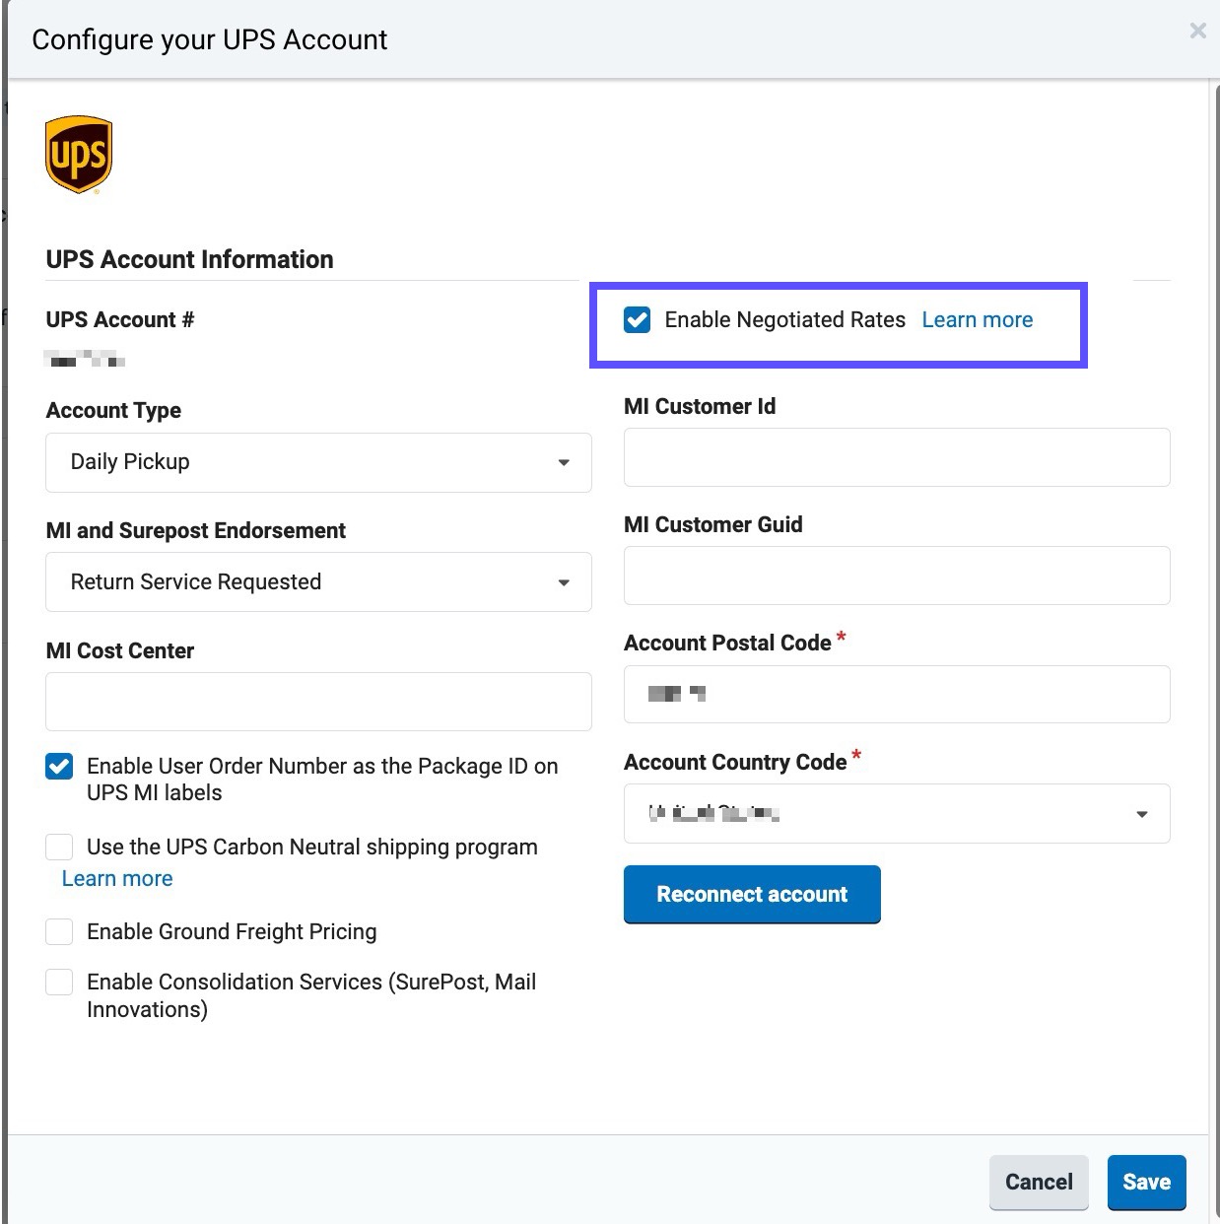1220x1224 pixels.
Task: Select the UPS Account Information heading
Action: [190, 259]
